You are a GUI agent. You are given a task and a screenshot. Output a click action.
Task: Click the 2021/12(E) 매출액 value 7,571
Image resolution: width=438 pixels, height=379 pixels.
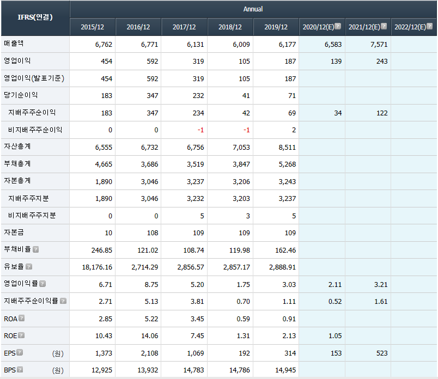click(379, 45)
